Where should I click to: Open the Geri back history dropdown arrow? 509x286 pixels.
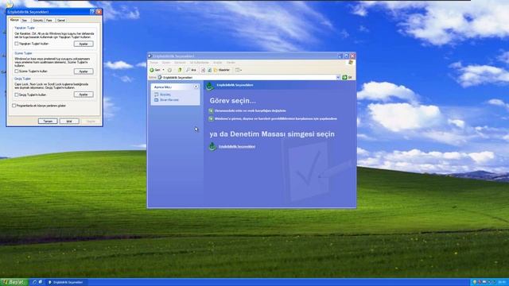click(163, 70)
